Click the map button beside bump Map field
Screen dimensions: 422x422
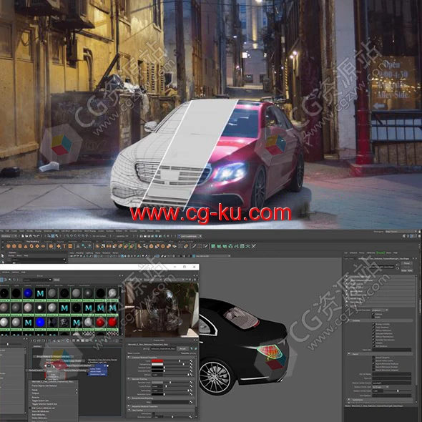(x=191, y=402)
